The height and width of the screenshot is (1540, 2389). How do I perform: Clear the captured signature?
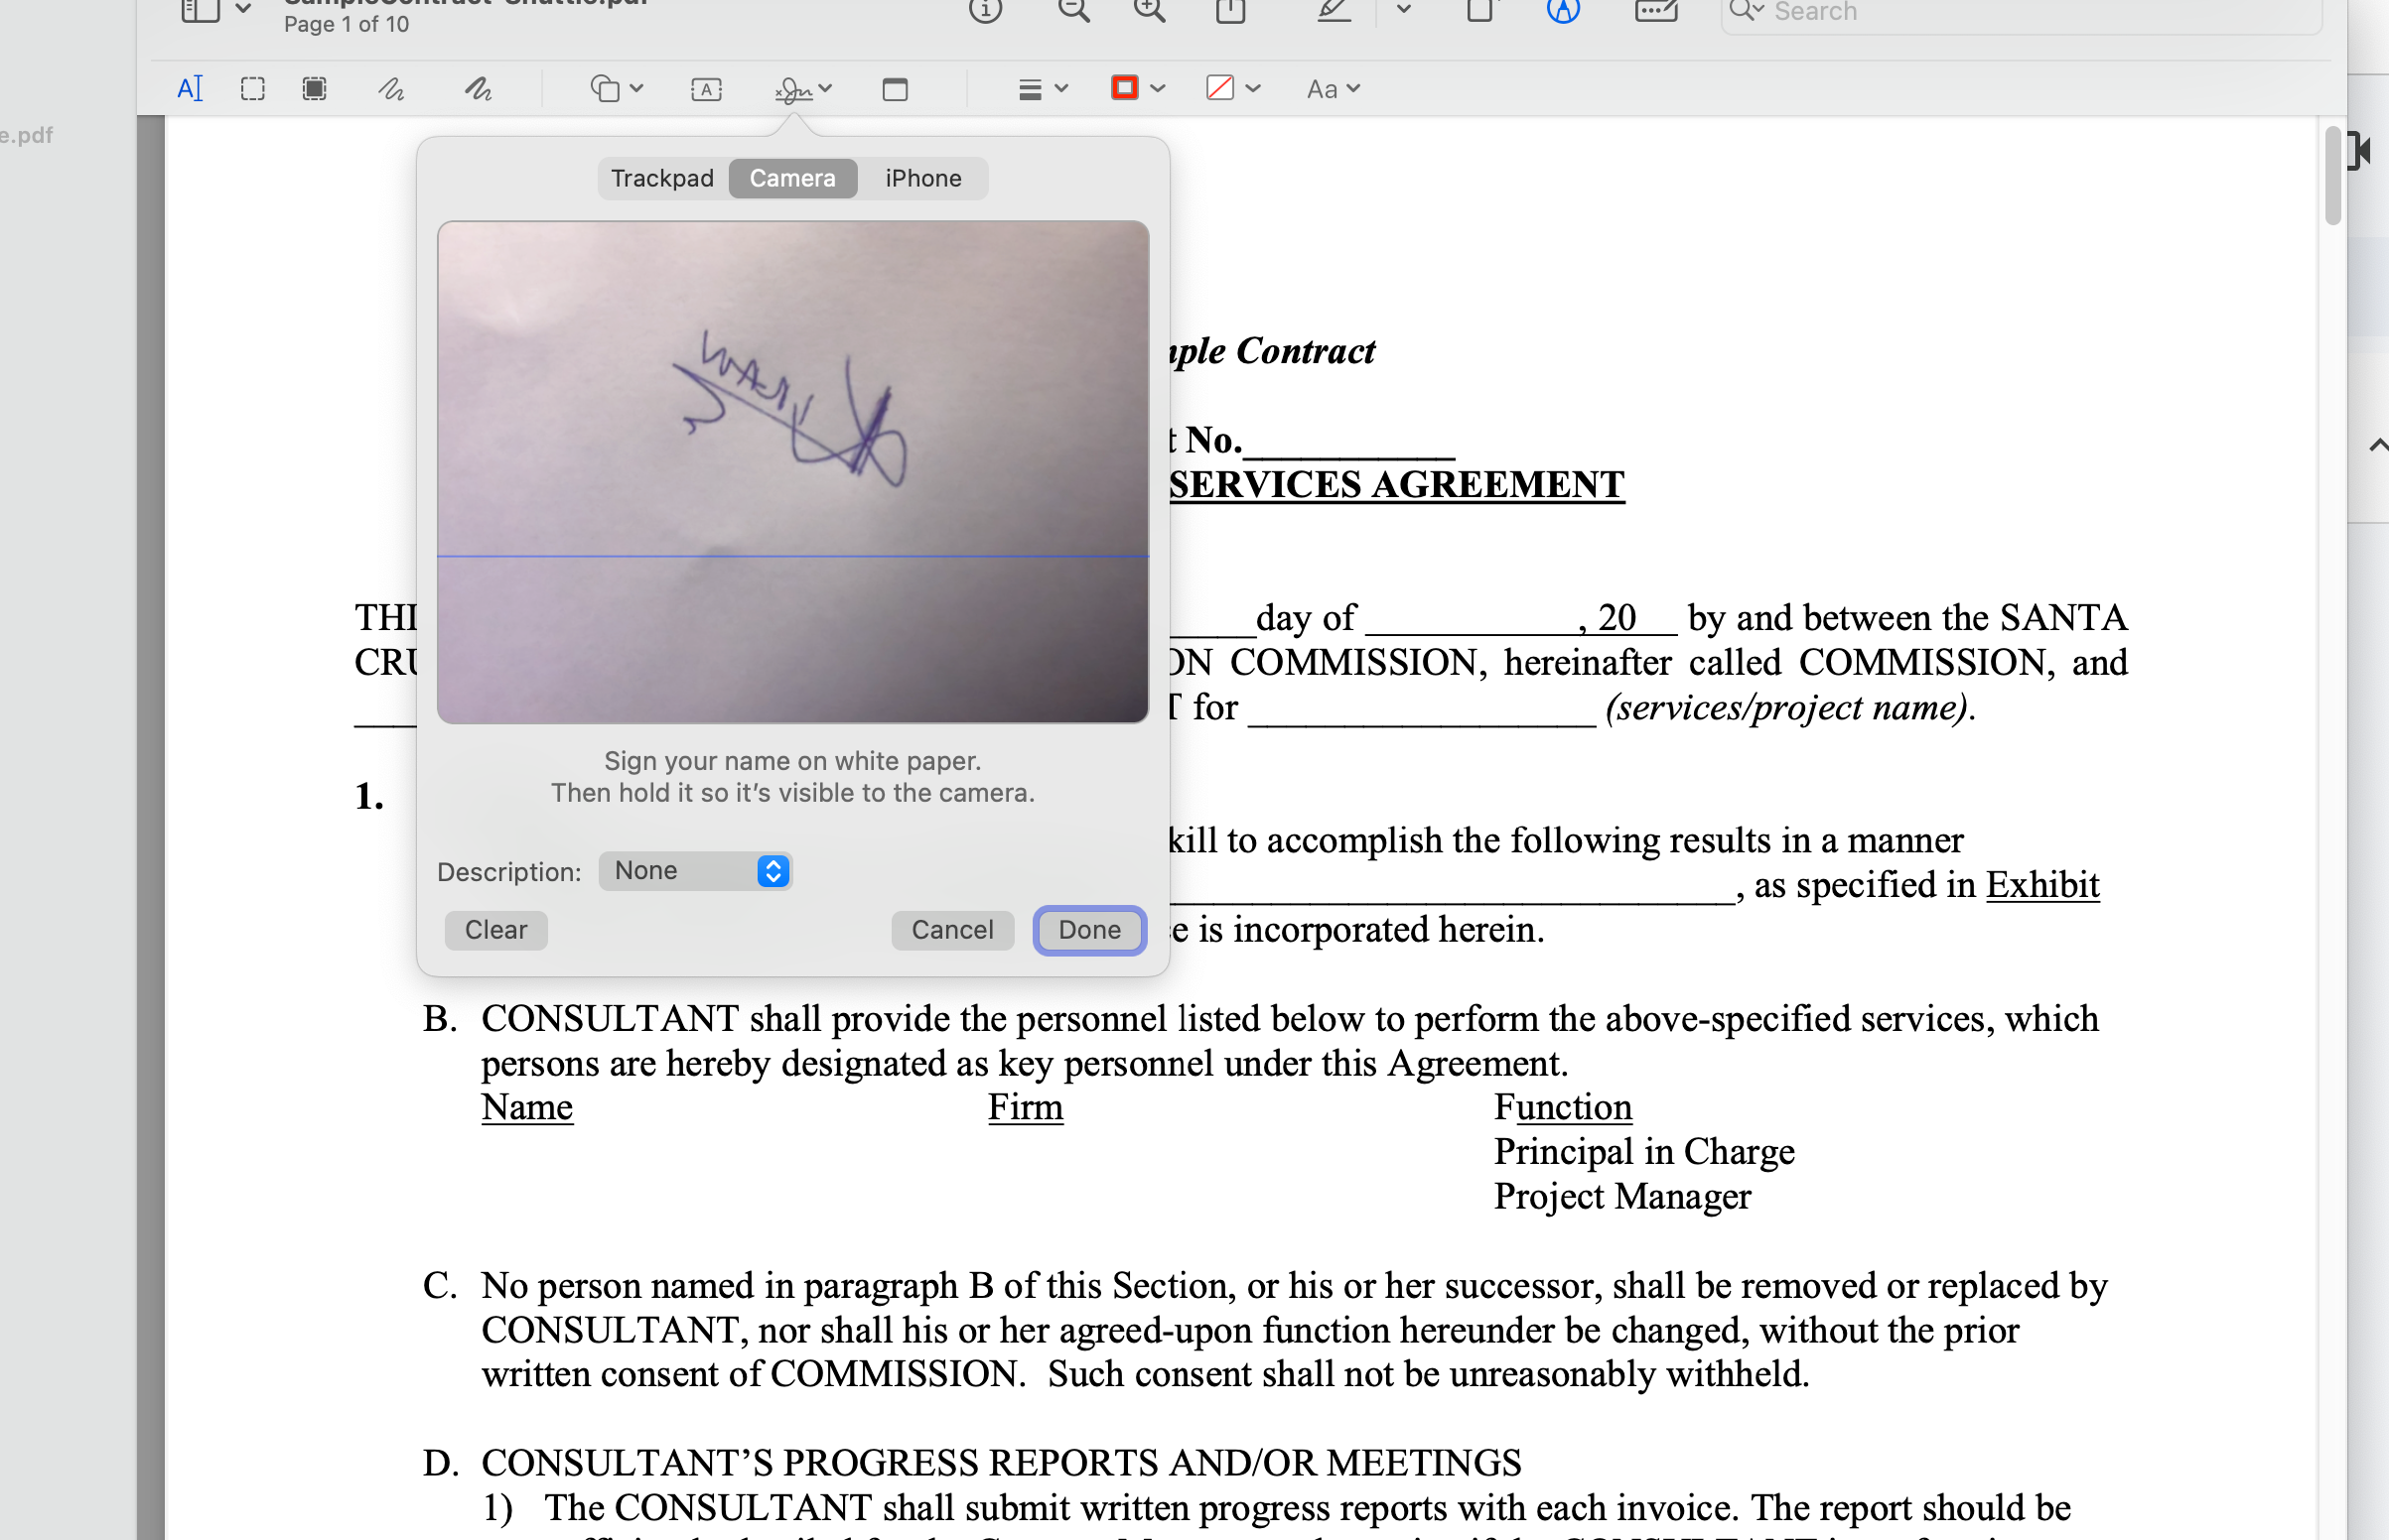tap(495, 930)
